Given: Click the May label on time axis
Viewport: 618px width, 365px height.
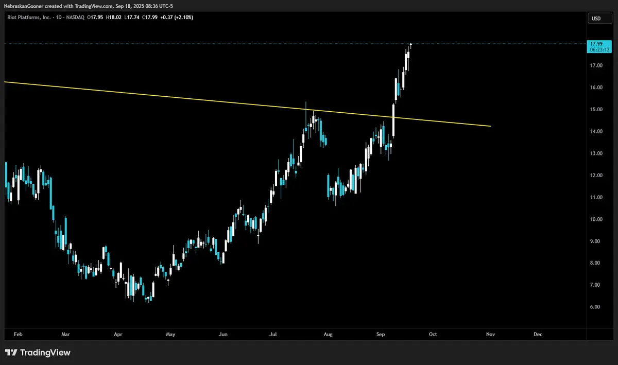Looking at the screenshot, I should coord(170,334).
